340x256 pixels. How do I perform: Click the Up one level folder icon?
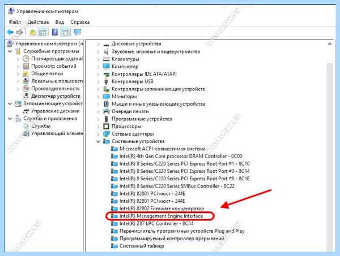point(32,32)
